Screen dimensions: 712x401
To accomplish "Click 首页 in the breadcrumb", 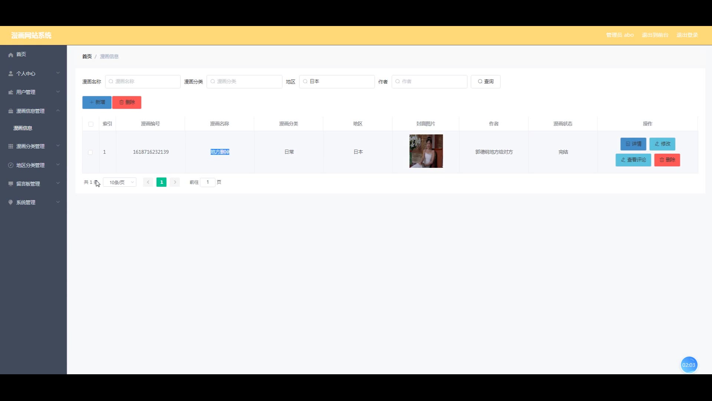I will pyautogui.click(x=87, y=56).
